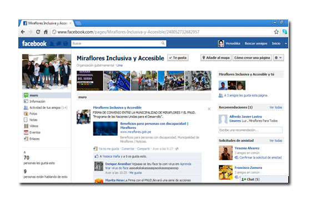Click the blue link preview thumbnail
The image size is (311, 200).
coord(106,128)
